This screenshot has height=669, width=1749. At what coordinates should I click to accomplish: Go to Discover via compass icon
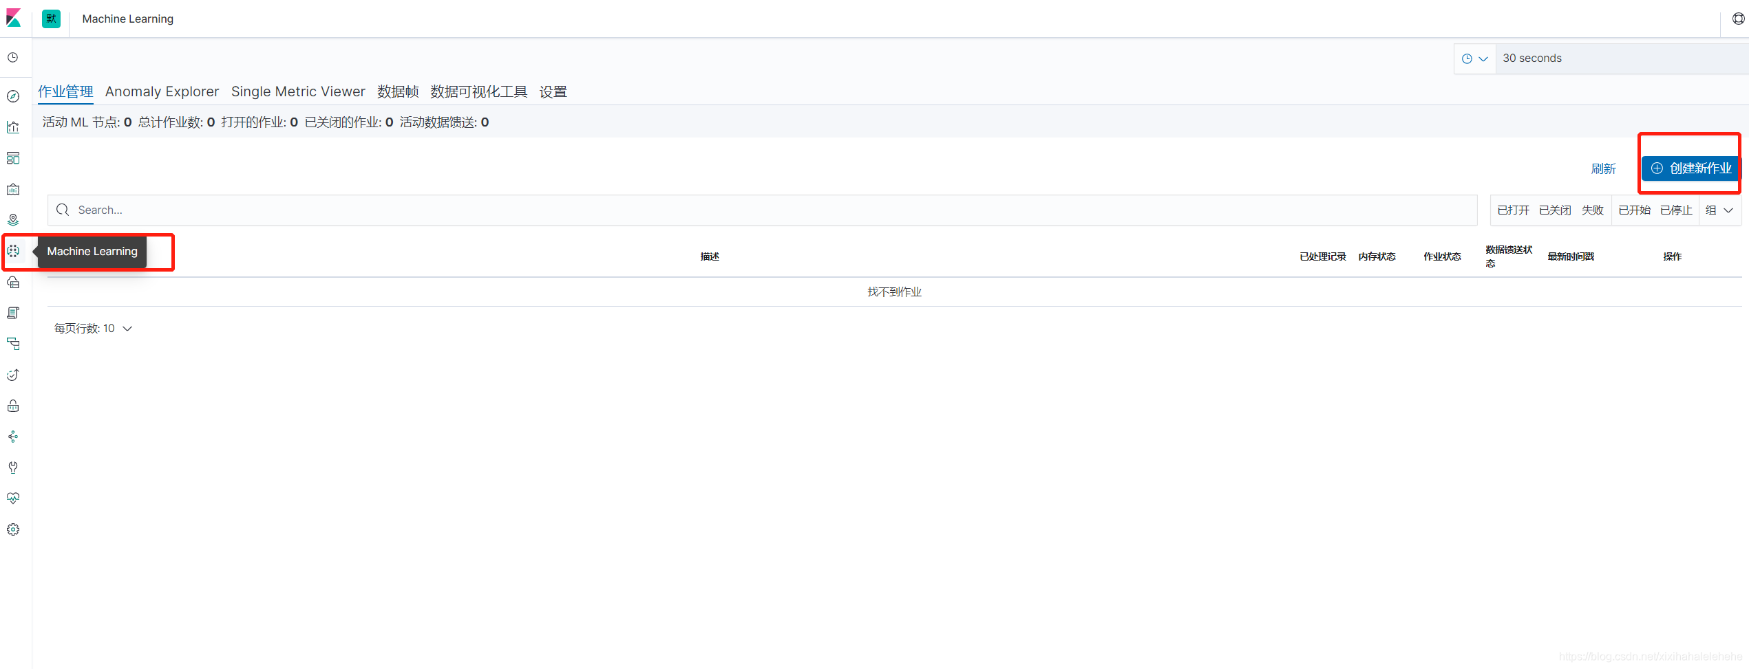[x=13, y=96]
